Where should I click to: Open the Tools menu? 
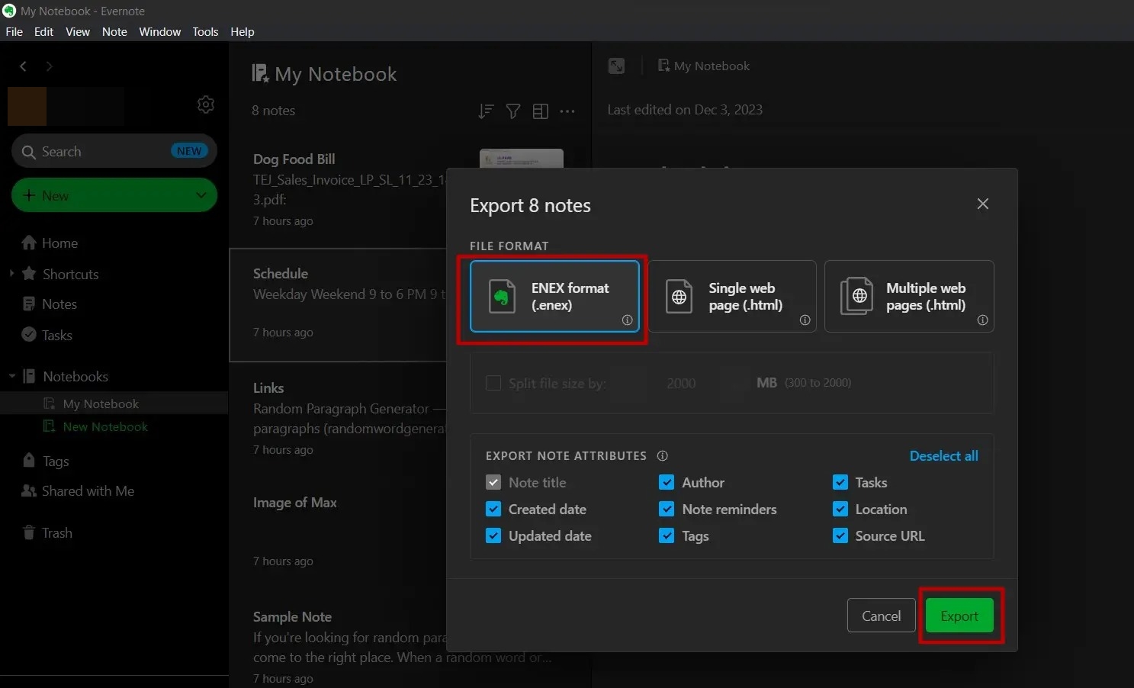tap(204, 31)
